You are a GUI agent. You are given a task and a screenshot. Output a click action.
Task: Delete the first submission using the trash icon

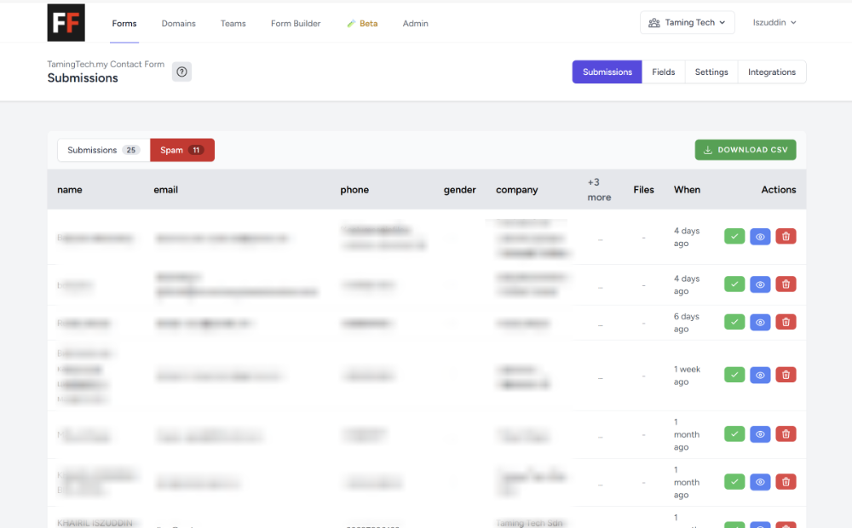point(785,236)
